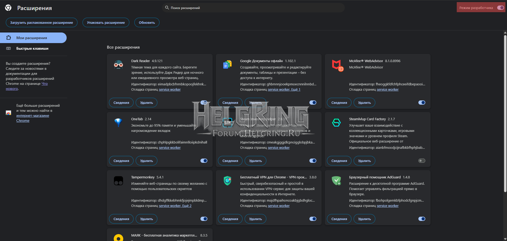Click the Dark Reader extension icon

coord(118,64)
